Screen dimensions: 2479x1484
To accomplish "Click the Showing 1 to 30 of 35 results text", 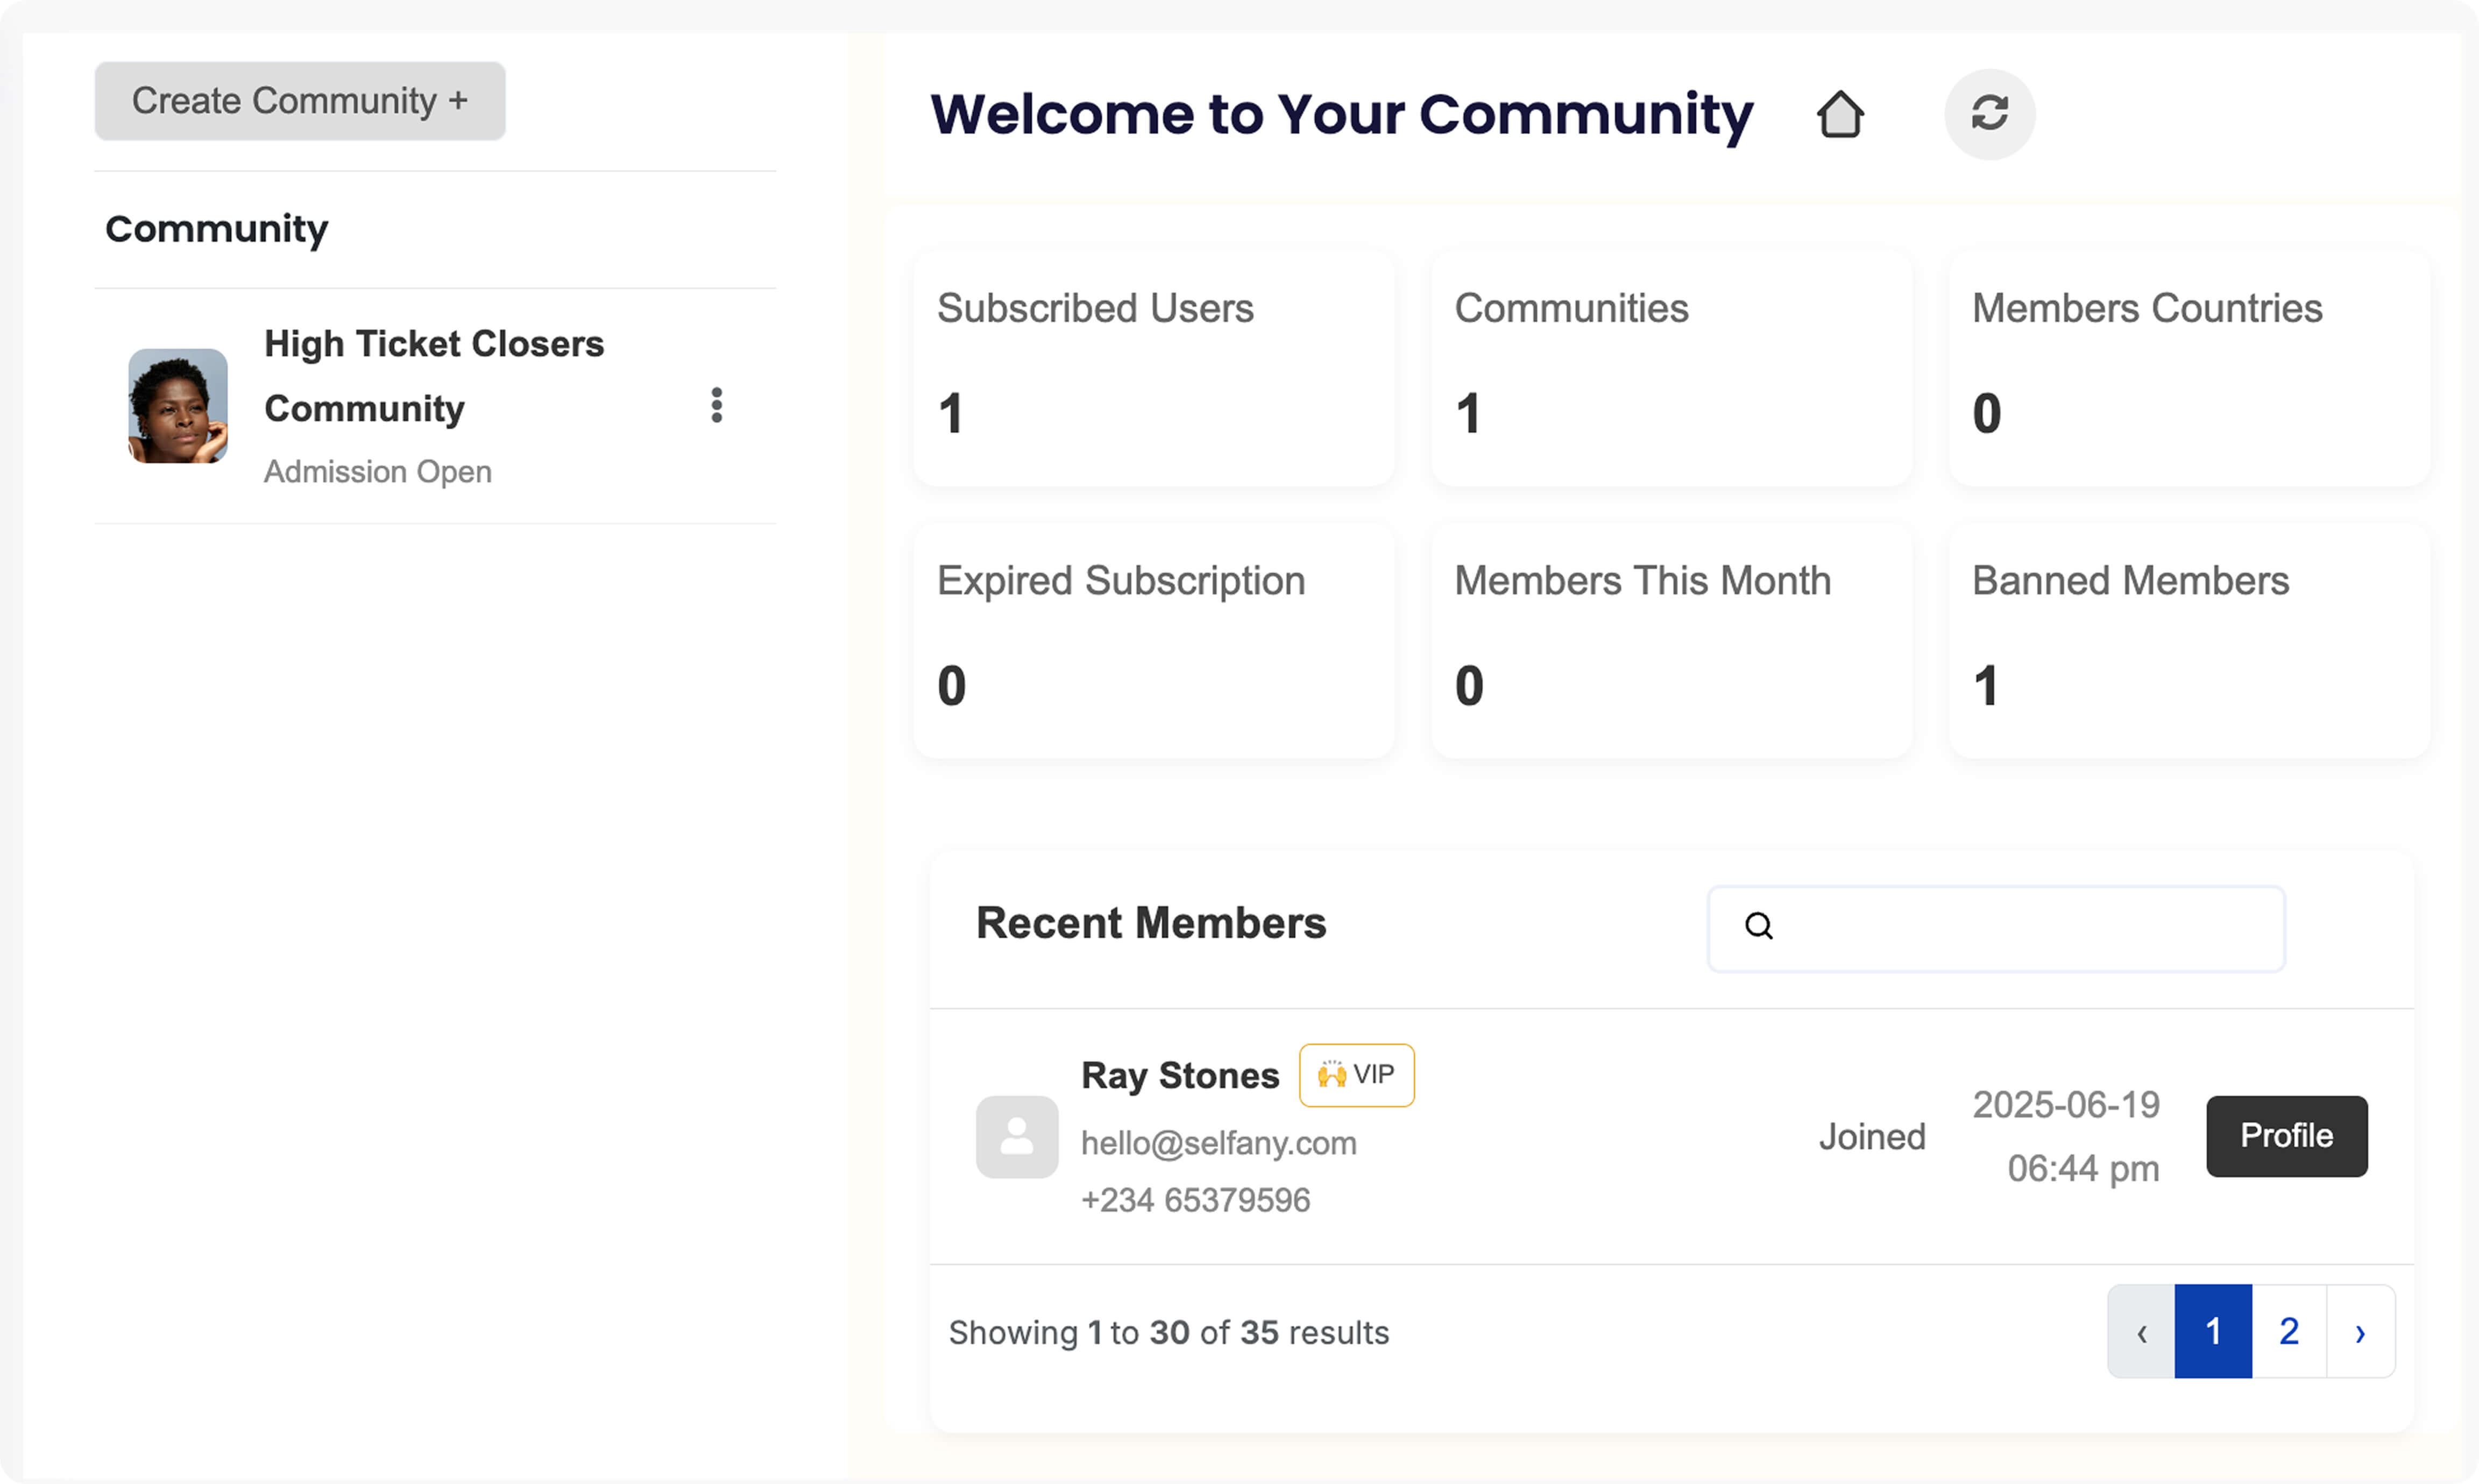I will (1168, 1333).
